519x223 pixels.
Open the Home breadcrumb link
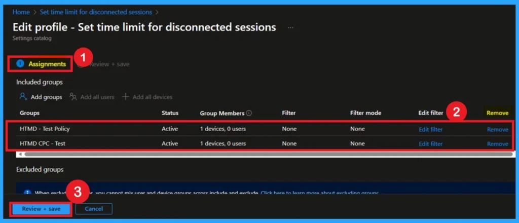[x=21, y=12]
